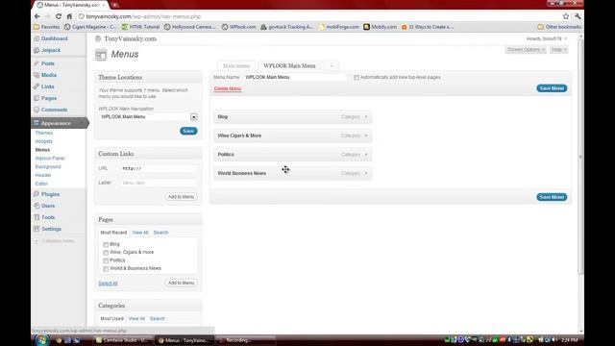Image resolution: width=615 pixels, height=346 pixels.
Task: Open Categories box Search tab
Action: 158,318
